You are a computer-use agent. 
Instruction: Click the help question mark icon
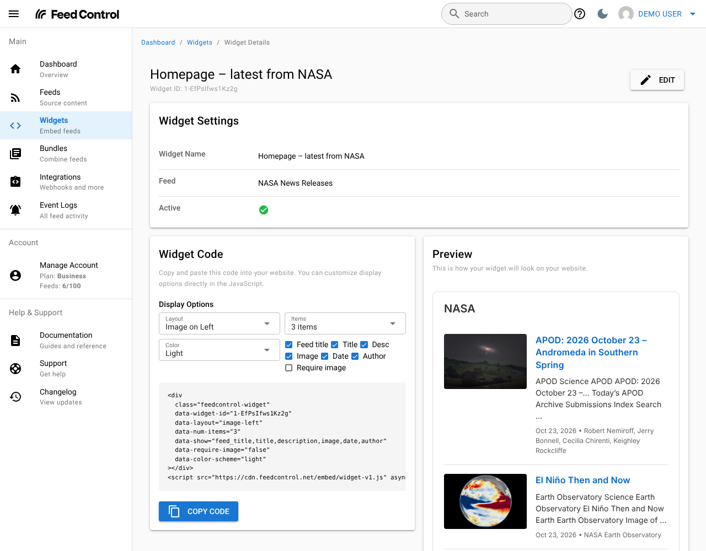click(x=580, y=14)
